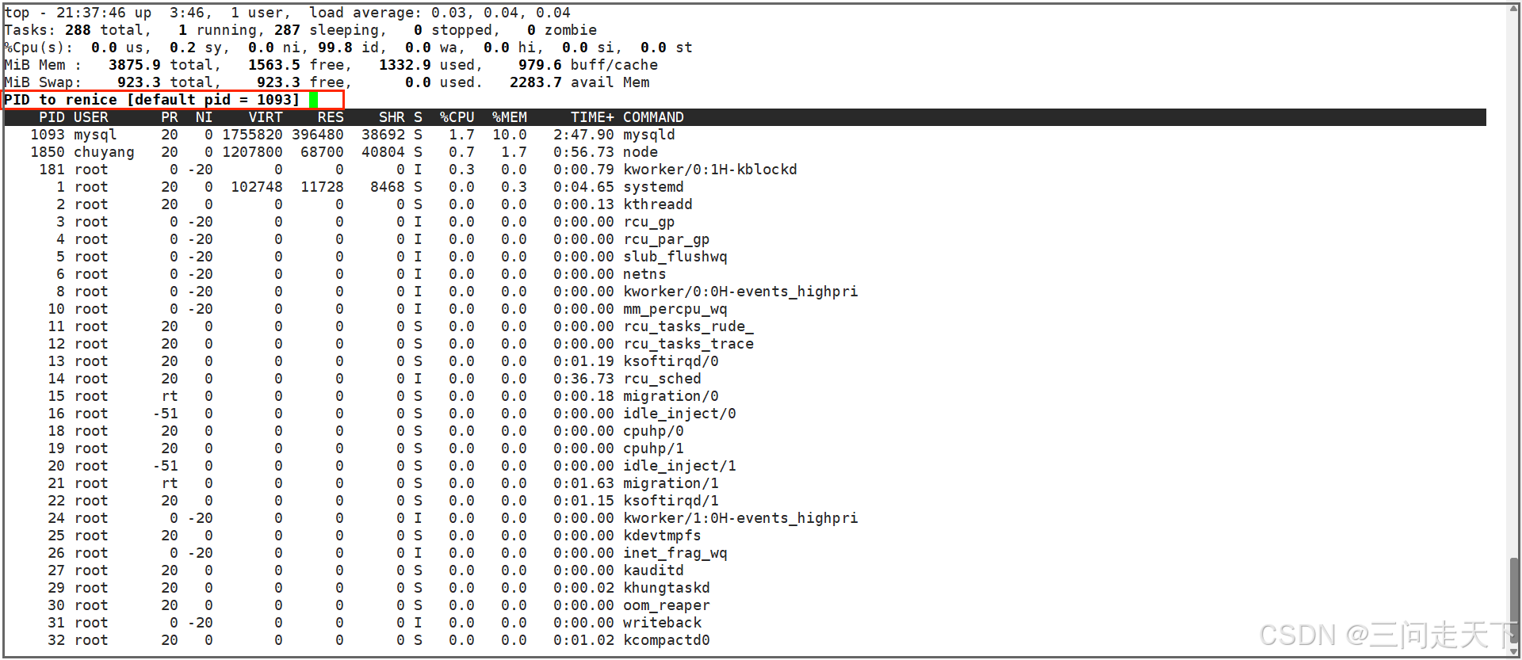Select the kcompactd0 process
The width and height of the screenshot is (1522, 660).
point(667,640)
